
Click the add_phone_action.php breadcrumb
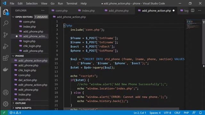(x=71, y=17)
